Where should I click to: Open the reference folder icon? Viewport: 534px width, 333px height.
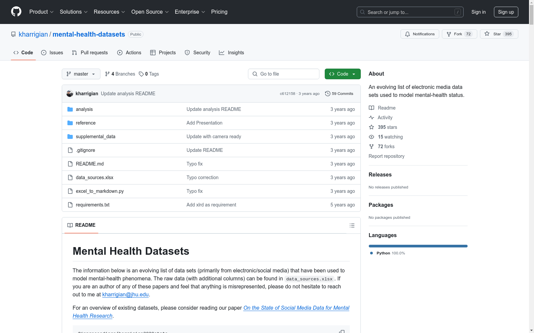coord(70,123)
